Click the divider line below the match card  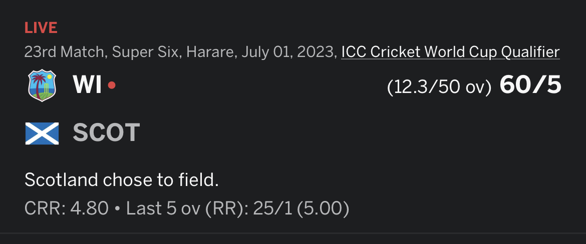click(293, 233)
